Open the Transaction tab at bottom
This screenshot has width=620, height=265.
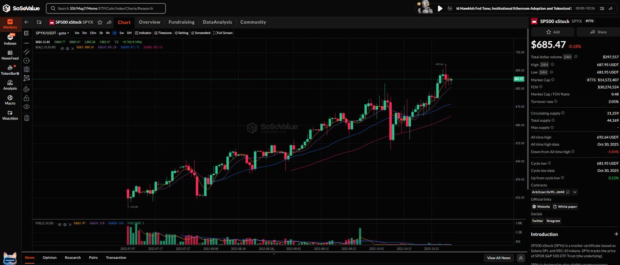116,257
